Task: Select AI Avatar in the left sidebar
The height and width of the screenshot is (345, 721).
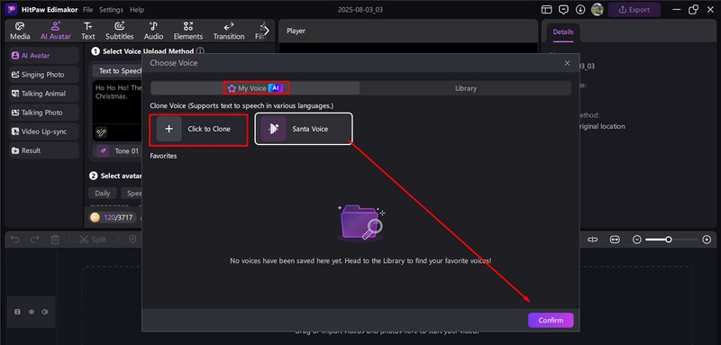Action: [44, 56]
